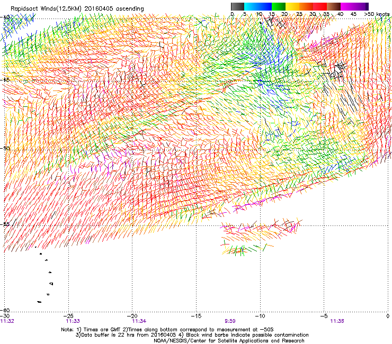Click the magenta 40-45 knots legend color
The image size is (392, 344).
pyautogui.click(x=348, y=6)
